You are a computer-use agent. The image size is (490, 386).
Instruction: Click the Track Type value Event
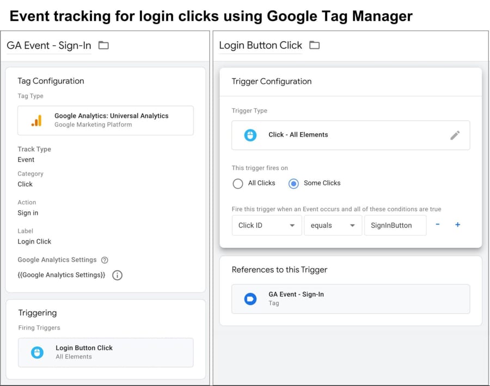click(x=26, y=160)
